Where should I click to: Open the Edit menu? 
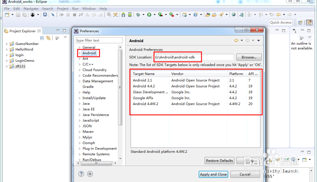(16, 9)
